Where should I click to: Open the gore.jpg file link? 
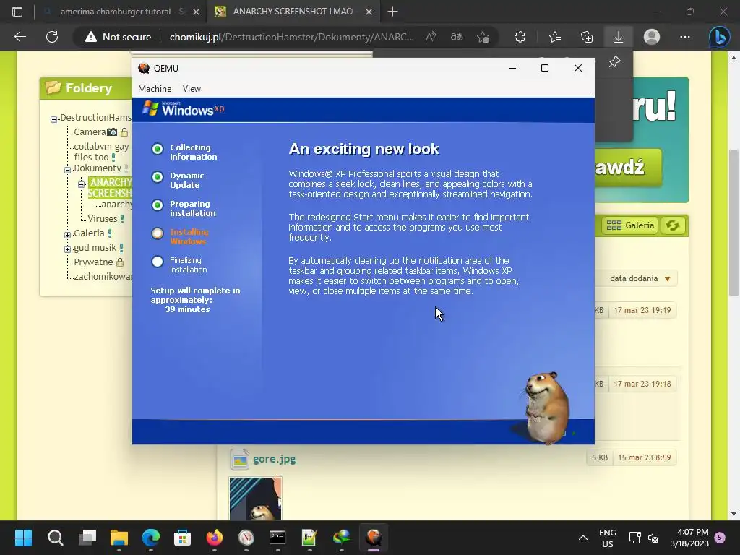[274, 459]
